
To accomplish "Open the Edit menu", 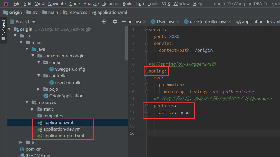I will point(28,4).
